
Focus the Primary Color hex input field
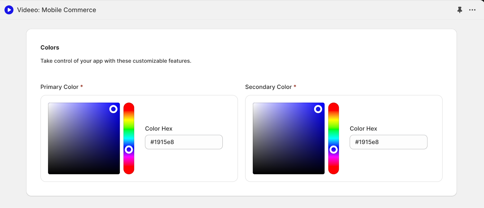[184, 142]
